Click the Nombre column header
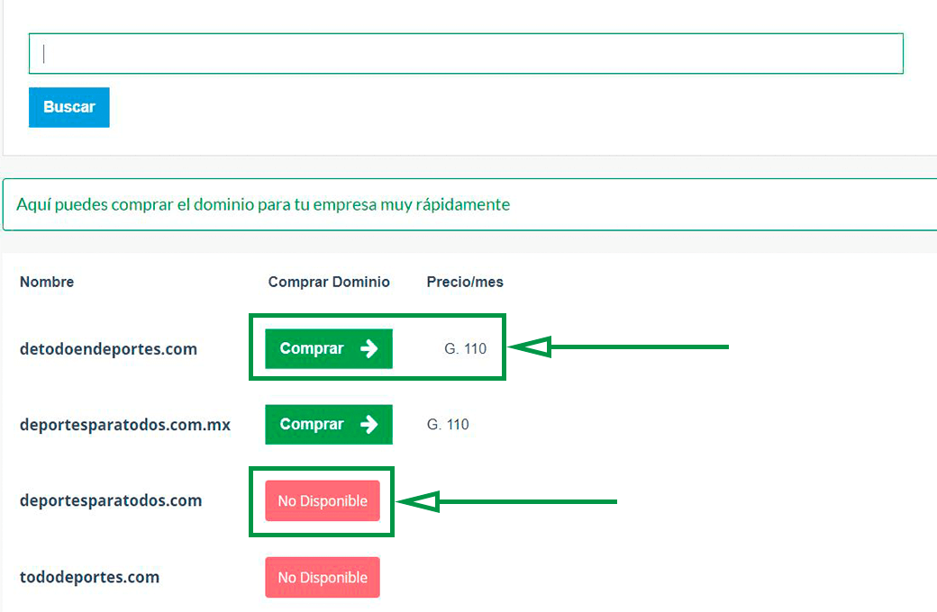 coord(47,282)
